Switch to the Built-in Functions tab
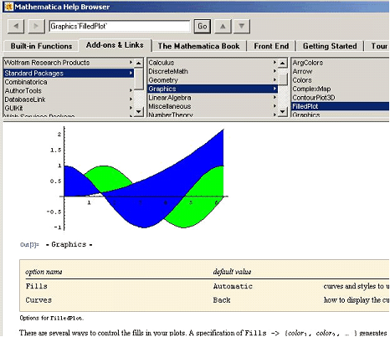This screenshot has height=337, width=390. pyautogui.click(x=41, y=46)
